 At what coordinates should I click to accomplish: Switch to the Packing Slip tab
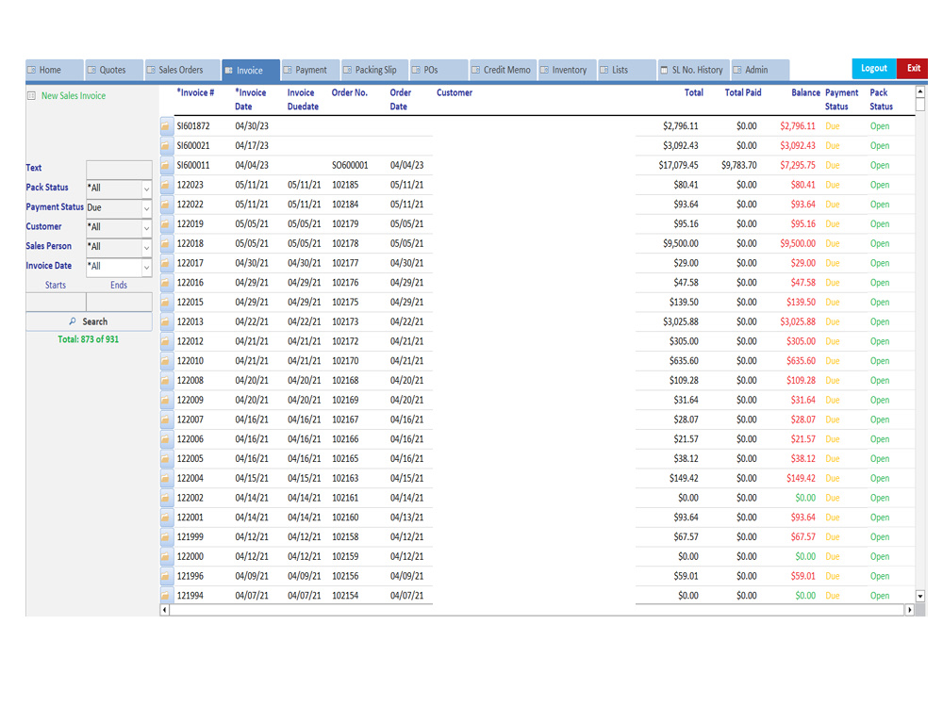pos(374,70)
